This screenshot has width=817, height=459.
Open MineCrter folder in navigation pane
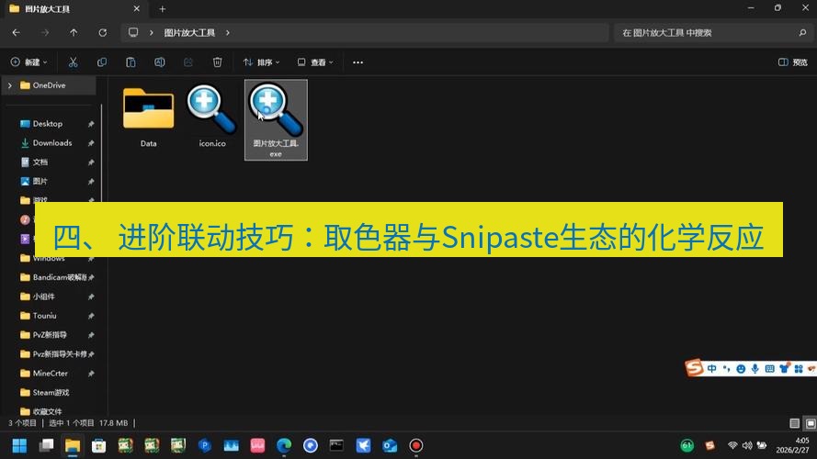pyautogui.click(x=50, y=374)
